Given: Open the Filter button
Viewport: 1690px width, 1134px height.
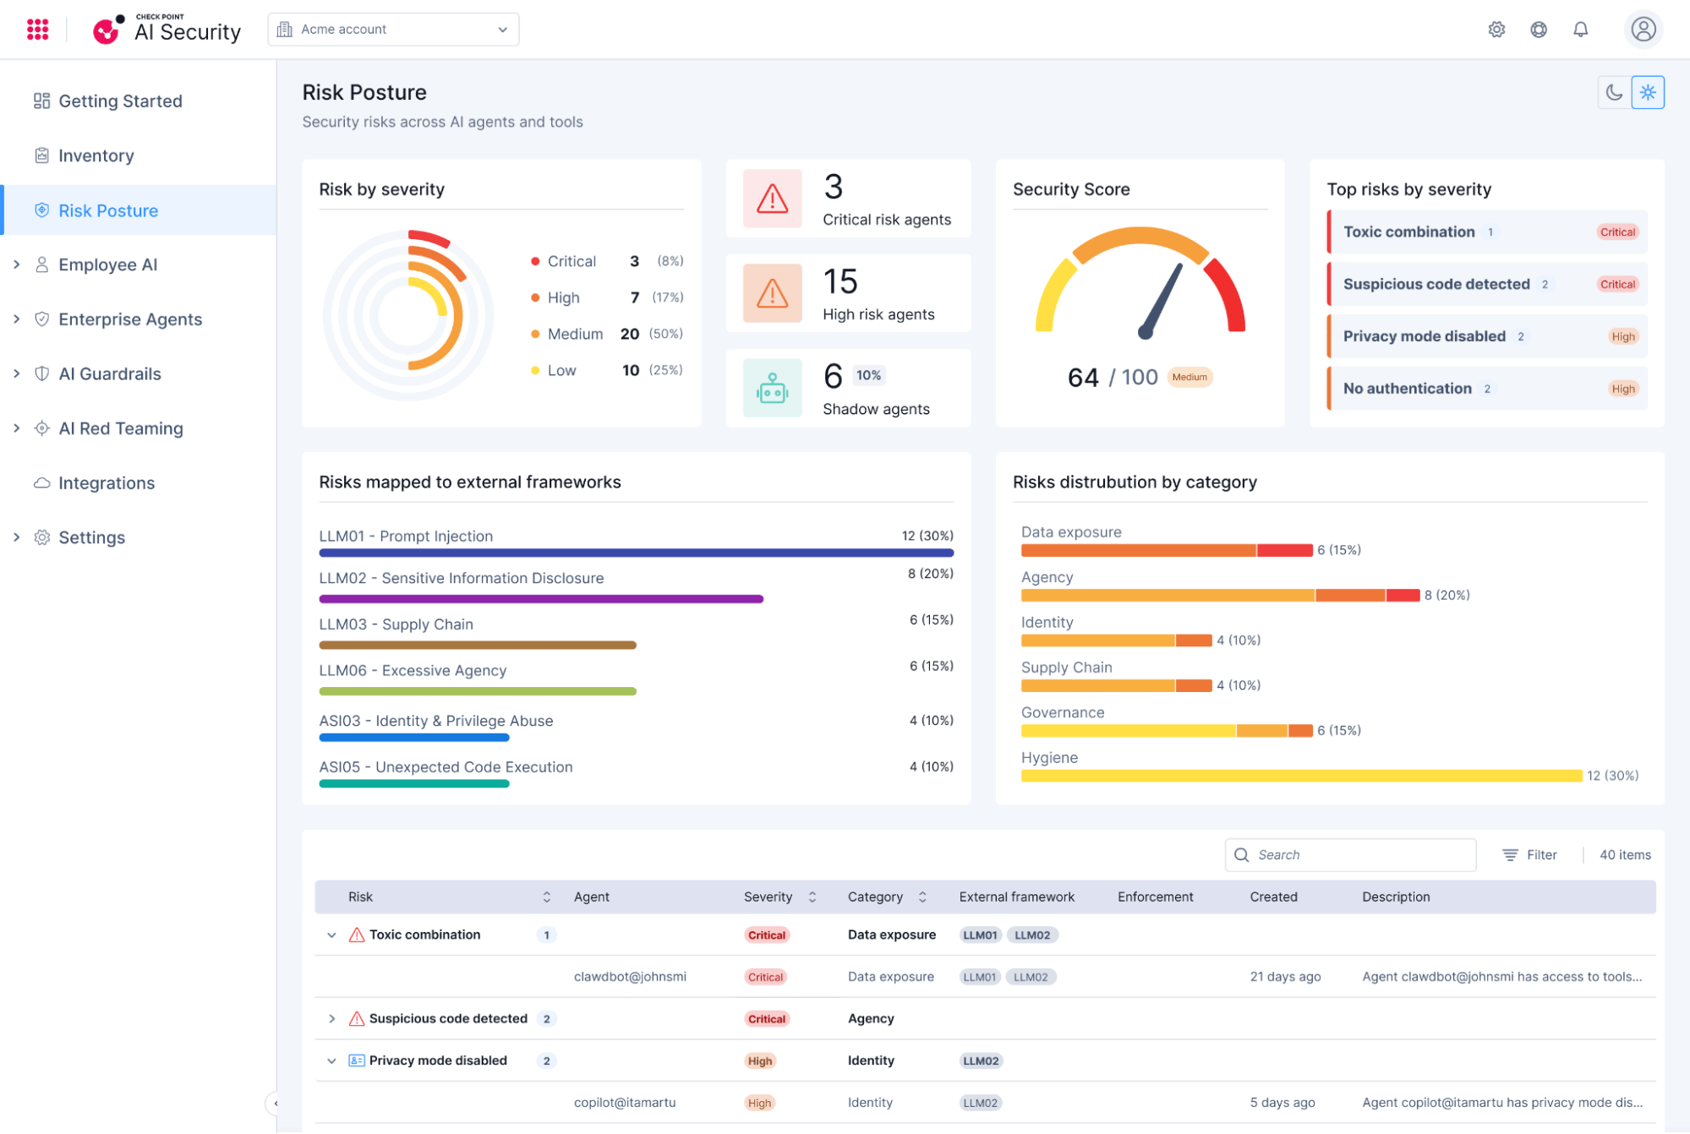Looking at the screenshot, I should [x=1529, y=855].
